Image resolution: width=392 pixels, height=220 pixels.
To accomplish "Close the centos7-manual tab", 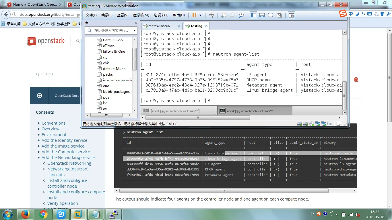I will click(179, 26).
